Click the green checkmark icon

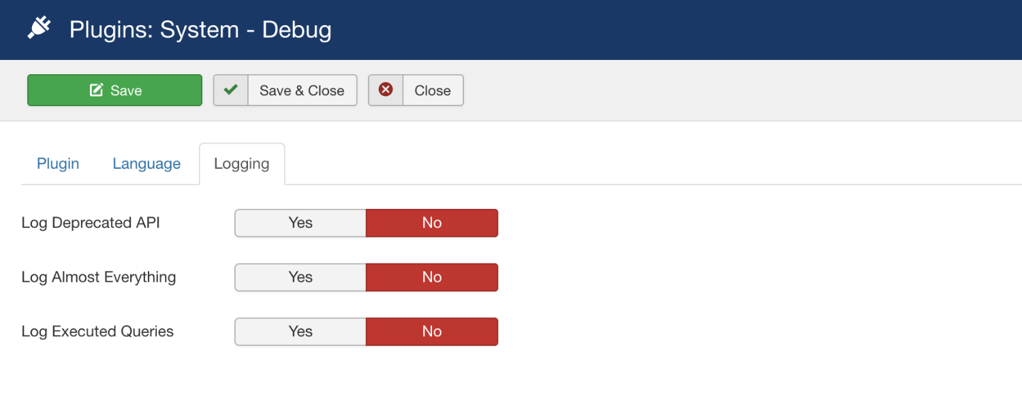(x=231, y=90)
